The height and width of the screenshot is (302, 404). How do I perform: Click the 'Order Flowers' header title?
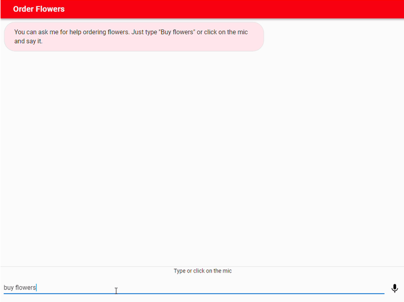coord(38,9)
